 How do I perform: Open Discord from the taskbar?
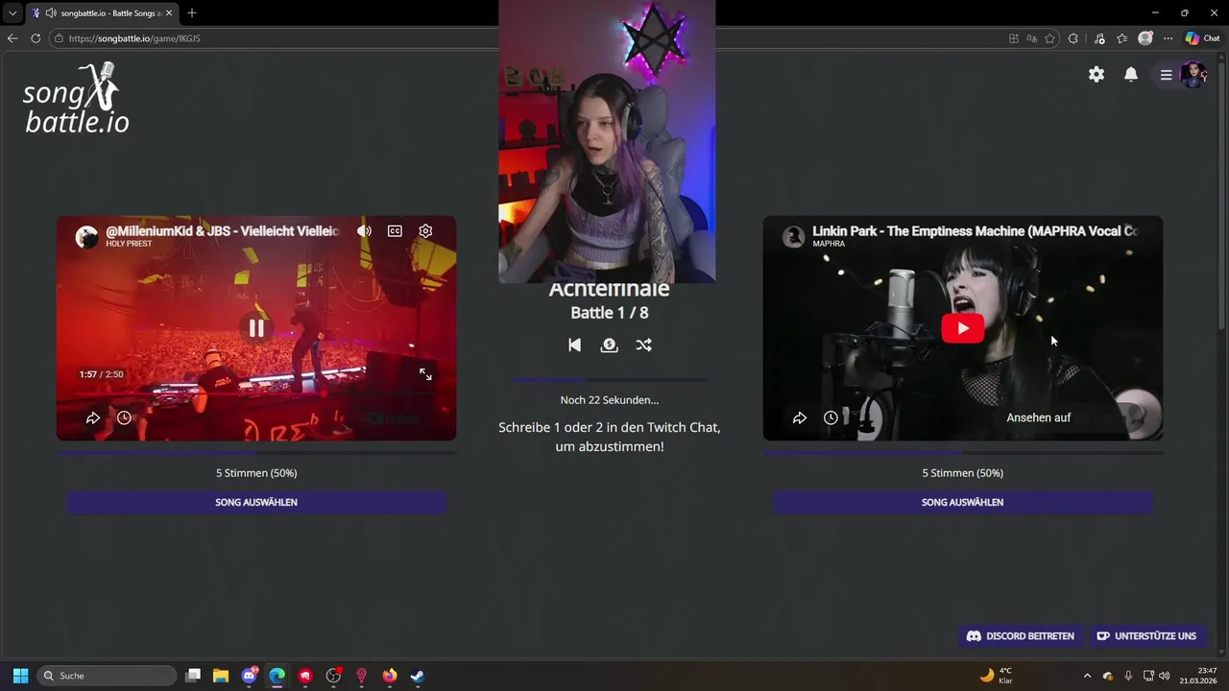click(250, 676)
